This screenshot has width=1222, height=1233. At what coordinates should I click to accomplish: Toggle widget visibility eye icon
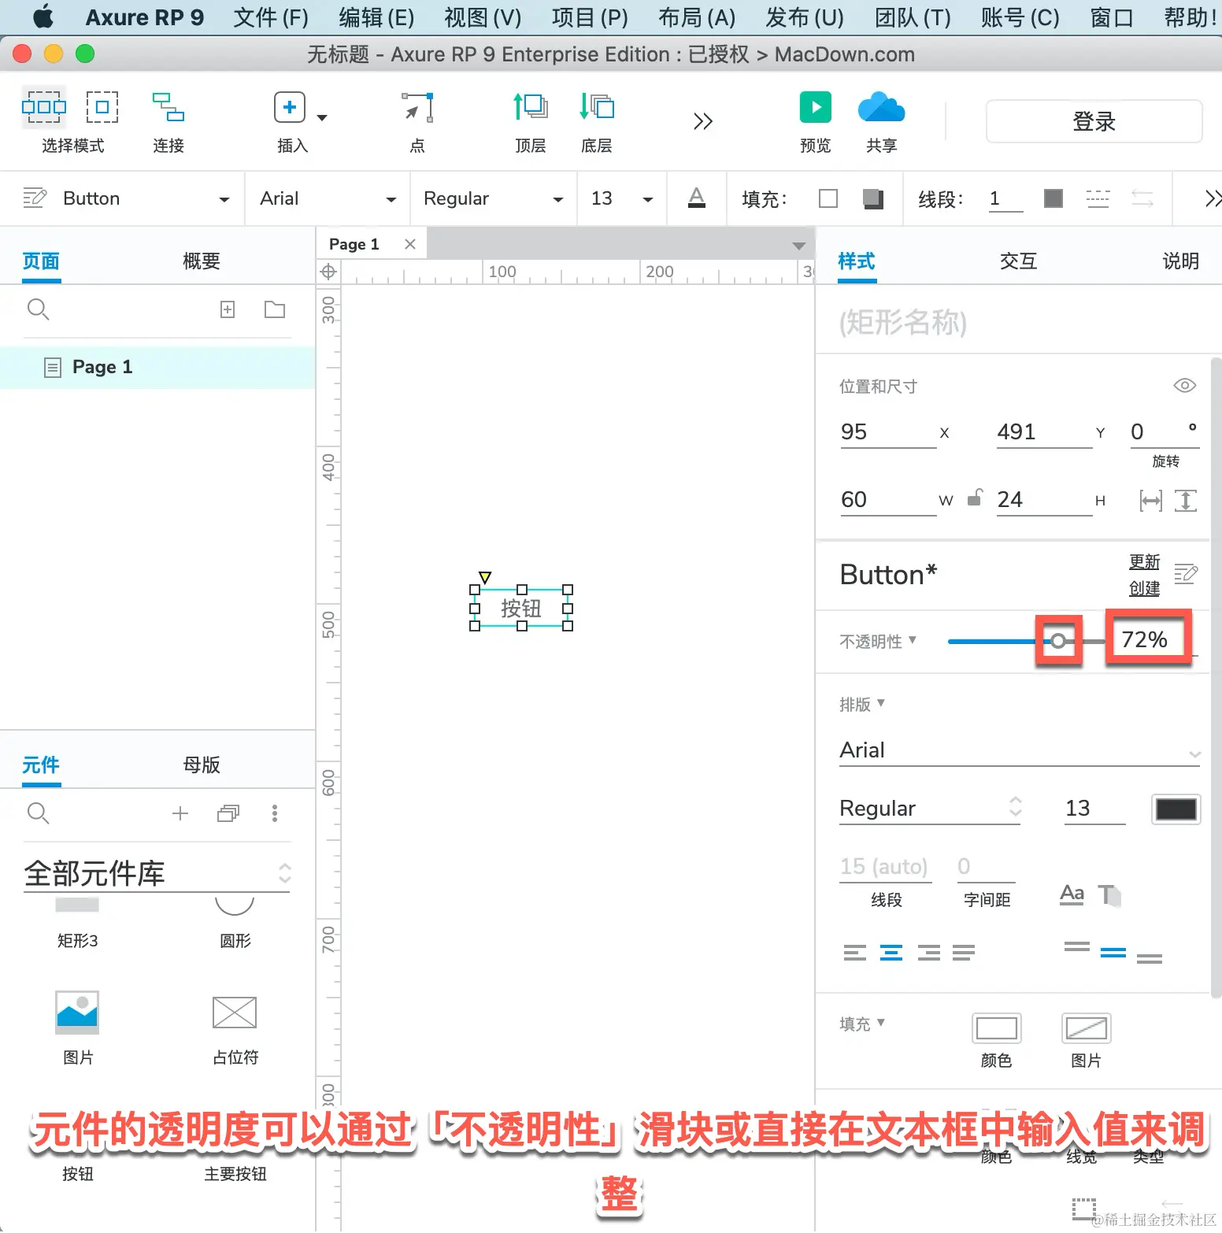pos(1184,386)
